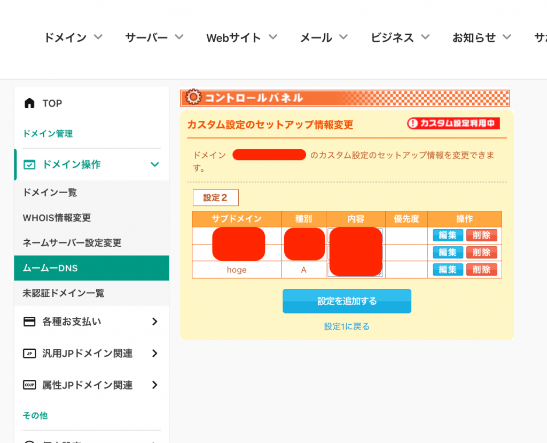Open the サーバー top navigation menu
This screenshot has width=547, height=443.
(x=154, y=37)
